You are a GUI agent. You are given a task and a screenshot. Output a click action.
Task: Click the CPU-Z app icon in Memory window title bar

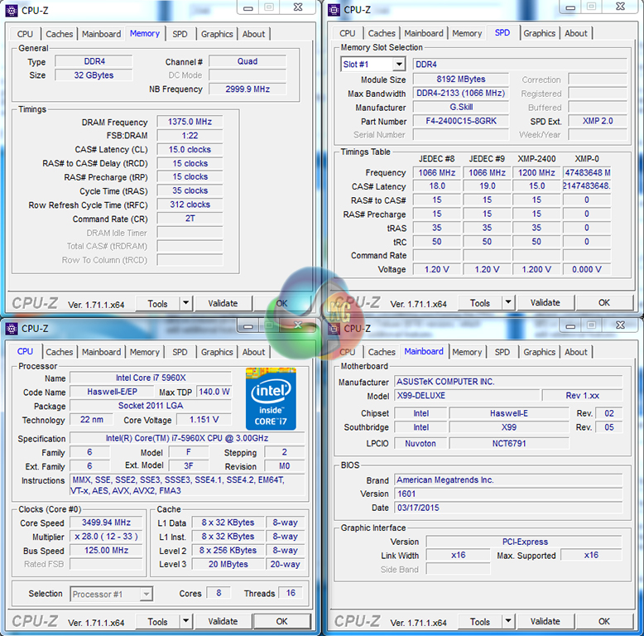(x=11, y=10)
